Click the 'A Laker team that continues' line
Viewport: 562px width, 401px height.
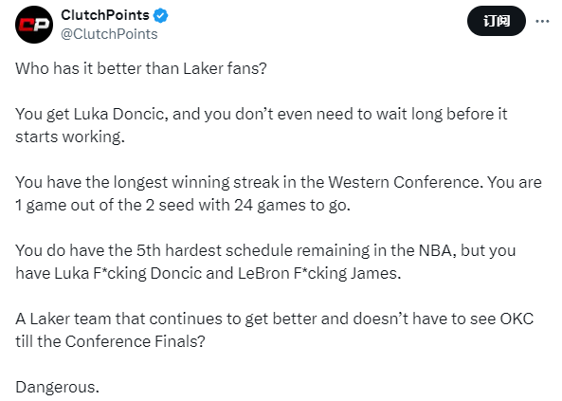pyautogui.click(x=275, y=319)
